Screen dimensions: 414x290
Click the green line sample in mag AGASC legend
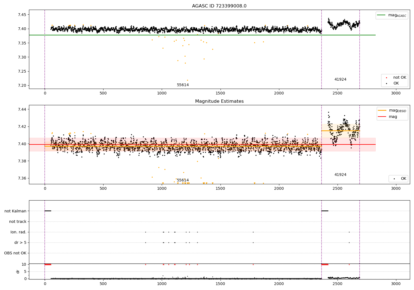(381, 15)
